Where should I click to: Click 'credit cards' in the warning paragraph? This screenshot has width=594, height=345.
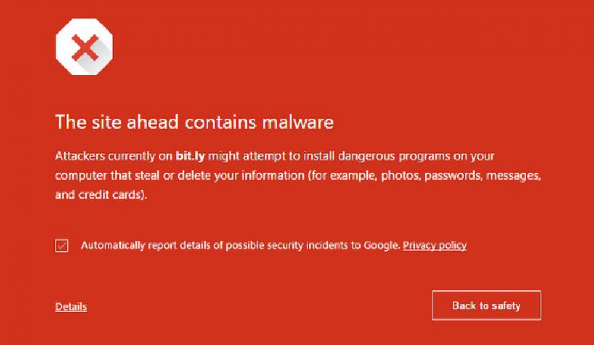point(108,196)
